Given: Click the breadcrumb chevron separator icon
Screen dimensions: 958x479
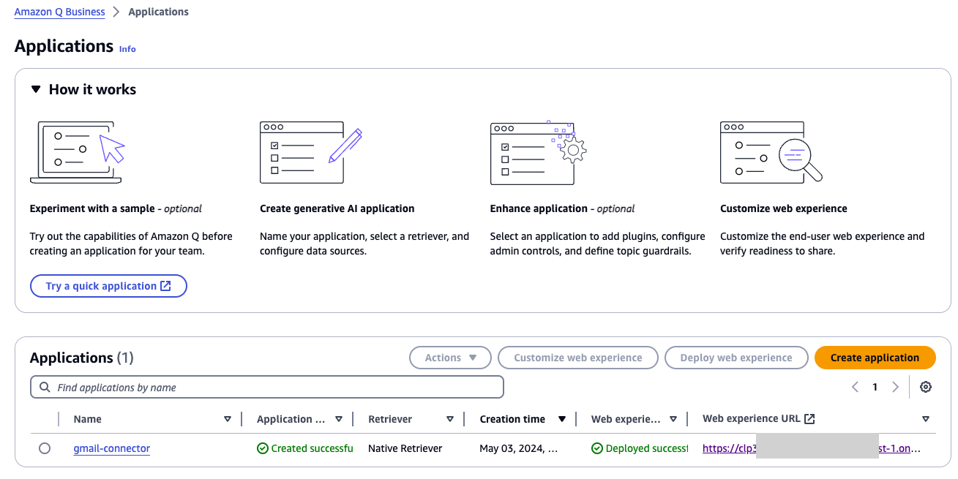Looking at the screenshot, I should 116,12.
